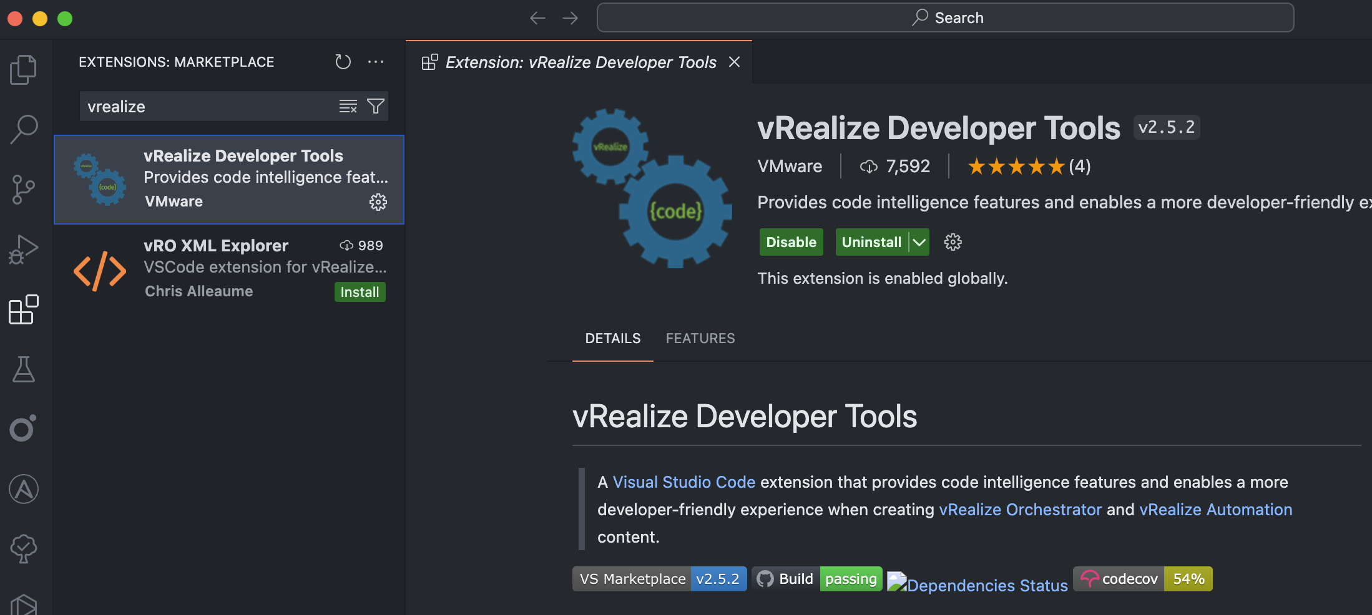
Task: Open the five-star rating reviews
Action: 1029,167
